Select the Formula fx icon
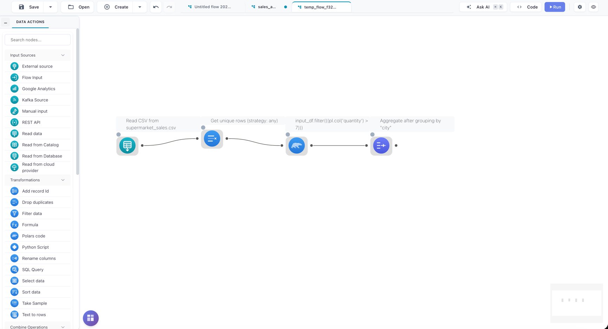 tap(14, 225)
